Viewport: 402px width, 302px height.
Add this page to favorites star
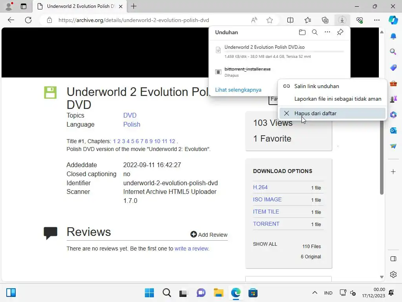269,20
